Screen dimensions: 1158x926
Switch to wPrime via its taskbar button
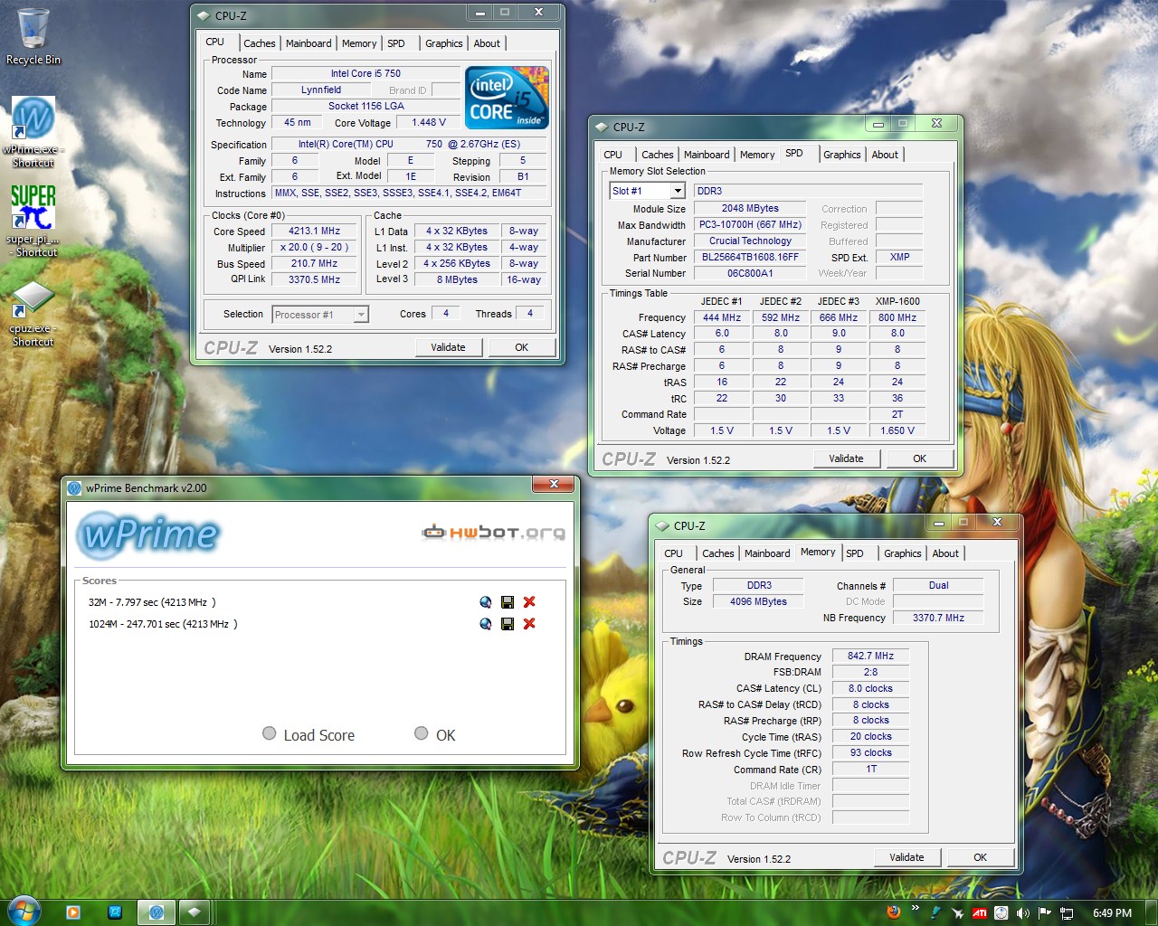[x=156, y=912]
